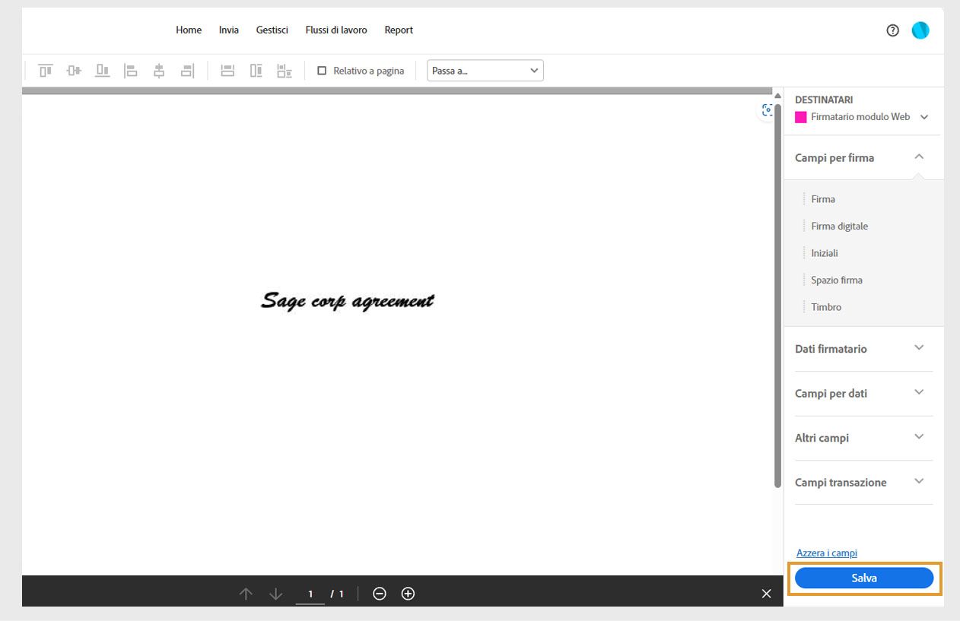Close the bottom page navigation bar
The height and width of the screenshot is (621, 960).
pyautogui.click(x=766, y=594)
